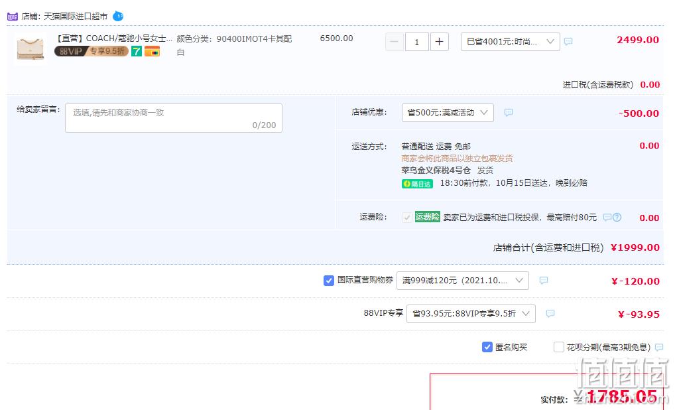Click the store name 天猫国际进口超市
The height and width of the screenshot is (410, 675).
click(x=76, y=17)
